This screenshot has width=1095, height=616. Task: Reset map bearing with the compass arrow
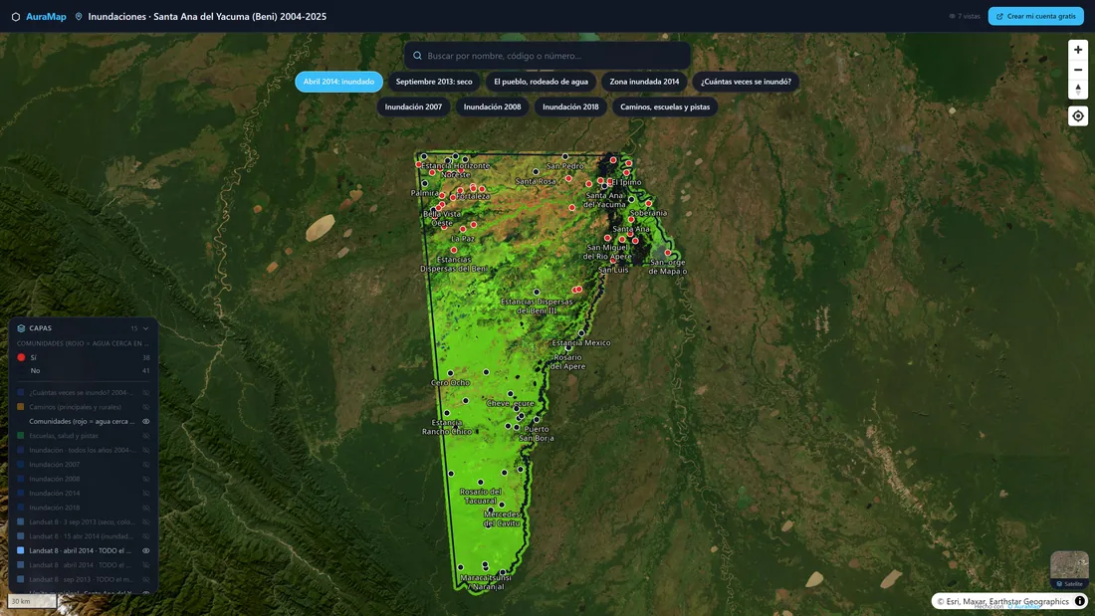coord(1077,90)
